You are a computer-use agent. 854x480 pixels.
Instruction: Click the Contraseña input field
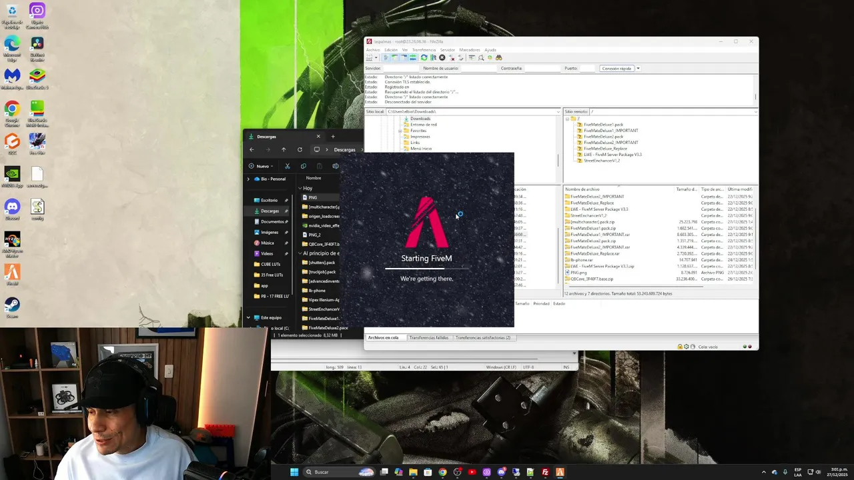click(x=542, y=68)
